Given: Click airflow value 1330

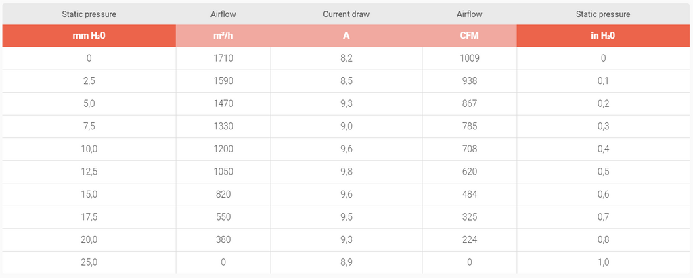Looking at the screenshot, I should (x=223, y=126).
